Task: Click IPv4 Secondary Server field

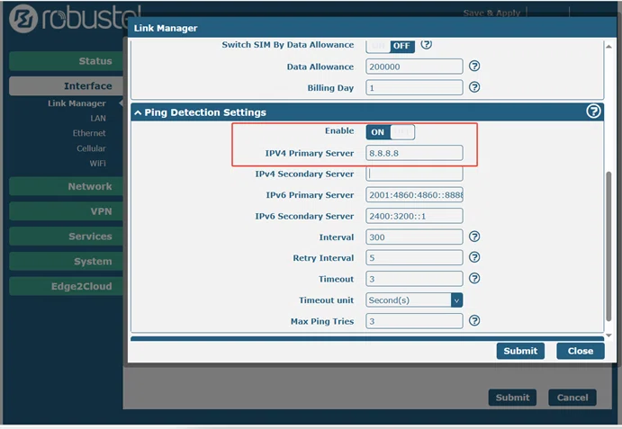Action: tap(414, 174)
